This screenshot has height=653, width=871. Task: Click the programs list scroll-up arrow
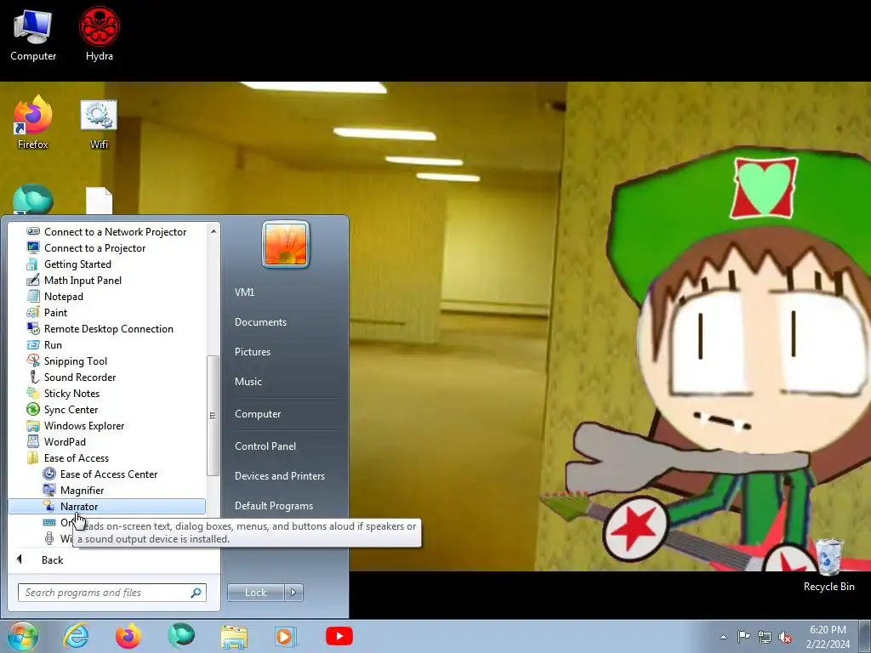213,231
